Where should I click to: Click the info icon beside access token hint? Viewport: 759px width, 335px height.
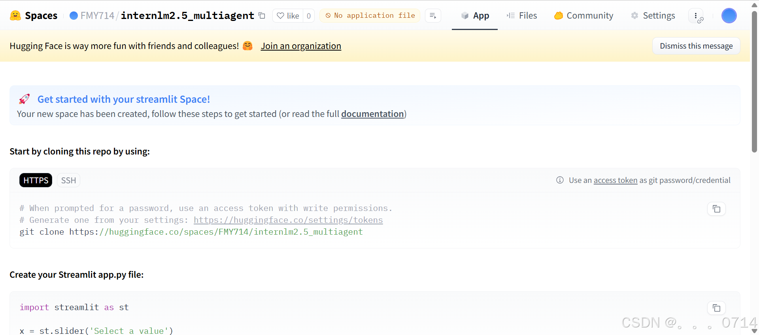tap(560, 180)
